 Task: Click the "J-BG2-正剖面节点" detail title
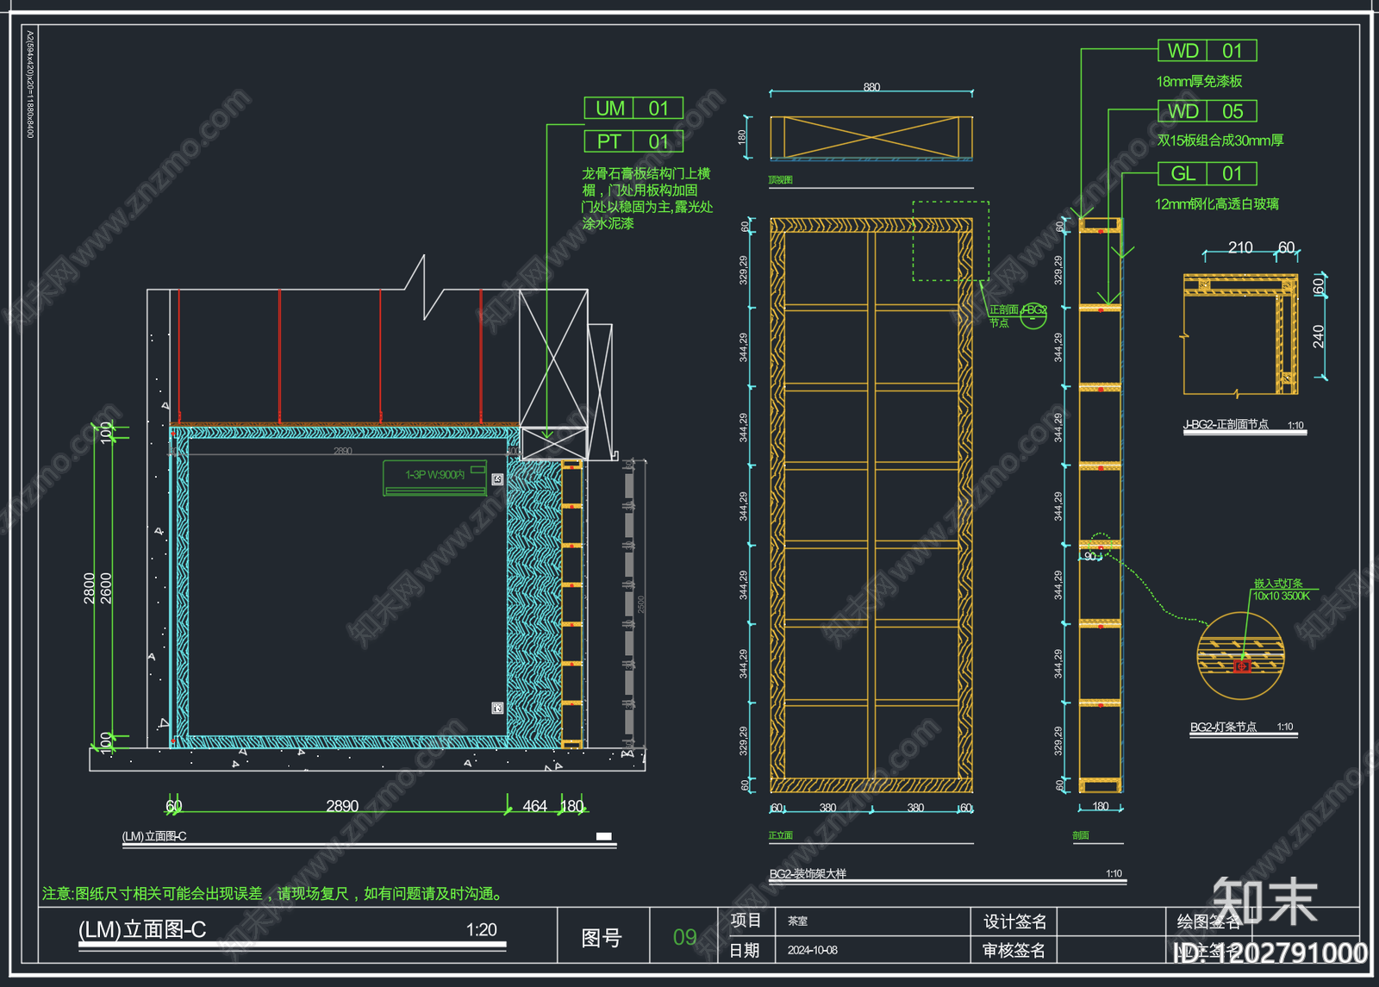[x=1226, y=425]
